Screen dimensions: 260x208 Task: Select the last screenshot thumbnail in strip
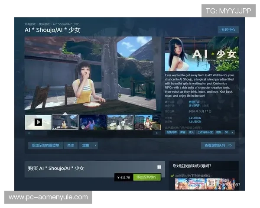[x=147, y=122]
